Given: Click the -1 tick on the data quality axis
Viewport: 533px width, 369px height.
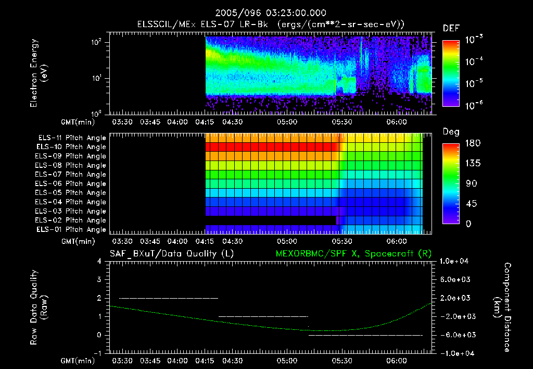Looking at the screenshot, I should point(97,353).
